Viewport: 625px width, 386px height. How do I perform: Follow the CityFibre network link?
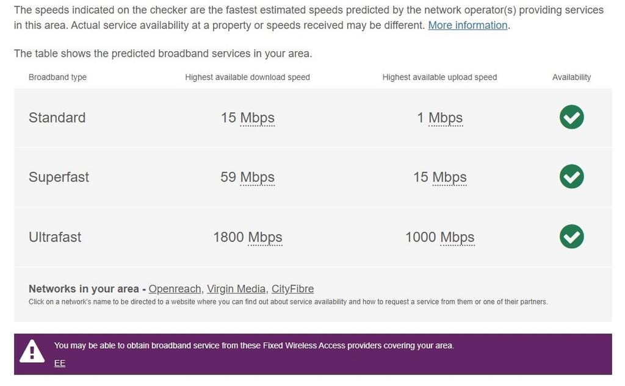point(292,289)
